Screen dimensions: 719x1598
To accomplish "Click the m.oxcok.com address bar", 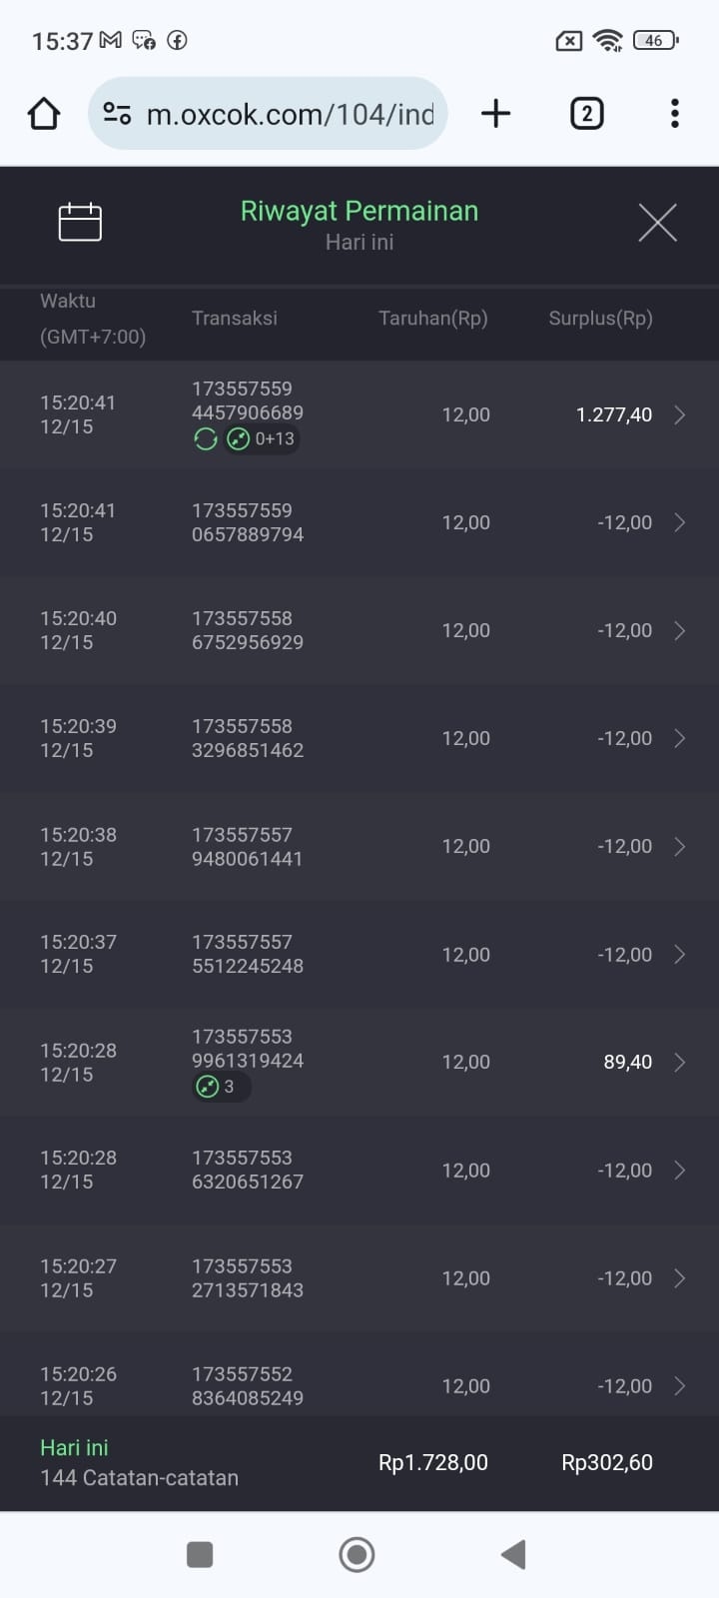I will click(x=290, y=114).
